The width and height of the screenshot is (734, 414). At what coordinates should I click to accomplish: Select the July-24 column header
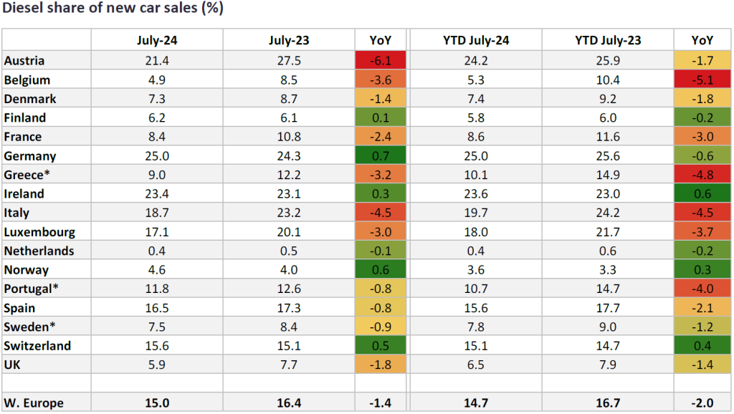click(157, 40)
